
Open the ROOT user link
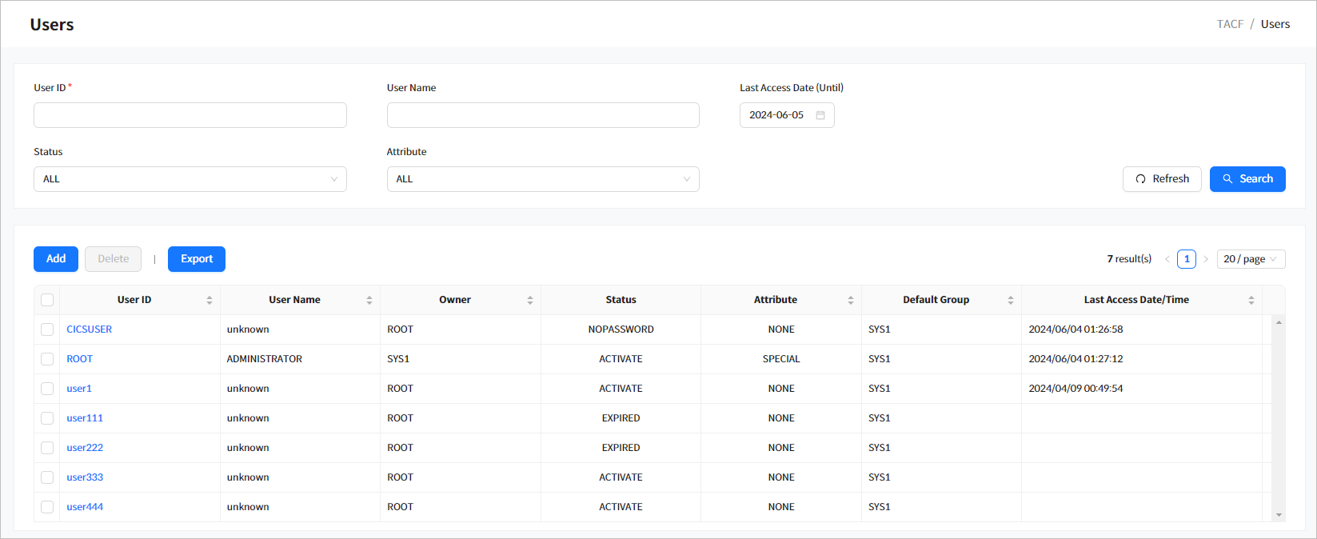point(80,359)
